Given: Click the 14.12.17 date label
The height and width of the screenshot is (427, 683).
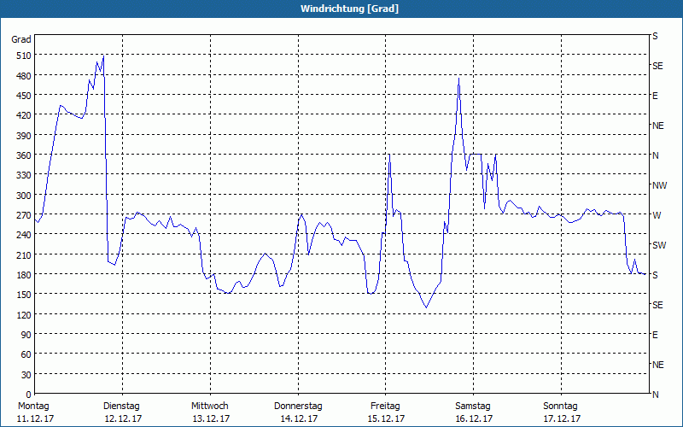Looking at the screenshot, I should coord(298,418).
